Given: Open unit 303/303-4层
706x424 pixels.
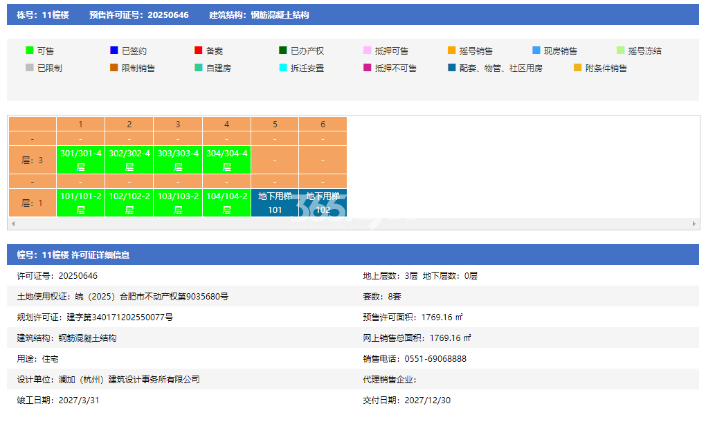Looking at the screenshot, I should coord(178,160).
